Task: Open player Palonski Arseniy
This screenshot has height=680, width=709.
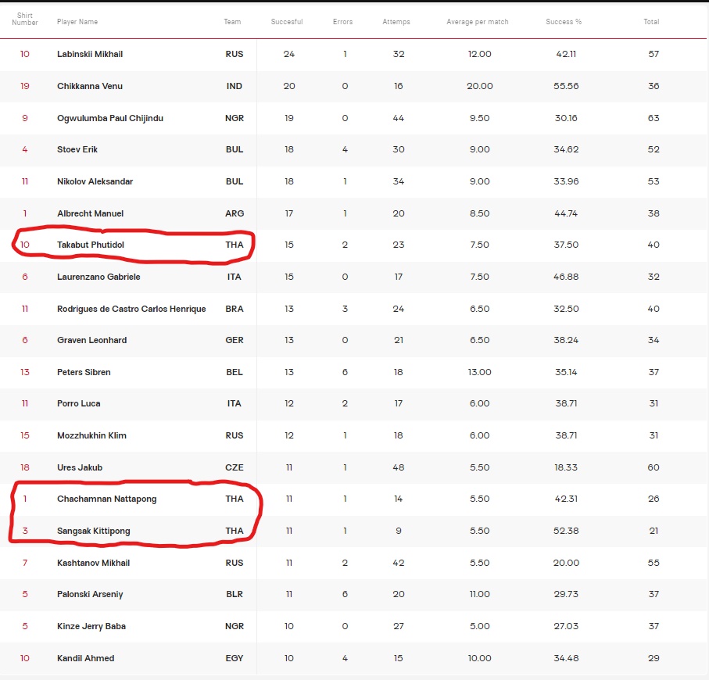Action: 90,594
